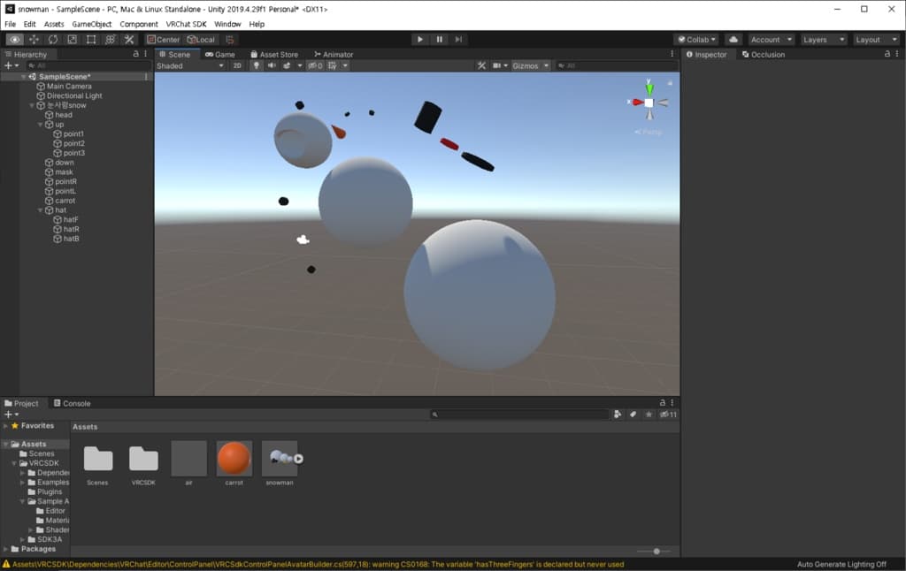Viewport: 906px width, 571px height.
Task: Open the Layers dropdown
Action: (824, 40)
